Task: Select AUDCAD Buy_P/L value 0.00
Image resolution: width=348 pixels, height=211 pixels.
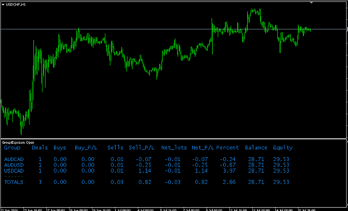Action: pyautogui.click(x=88, y=159)
